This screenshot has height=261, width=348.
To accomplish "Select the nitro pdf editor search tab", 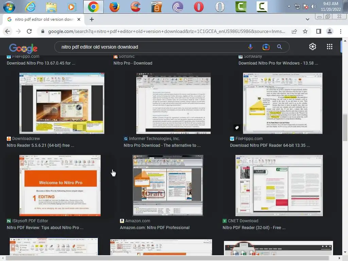I will point(43,19).
